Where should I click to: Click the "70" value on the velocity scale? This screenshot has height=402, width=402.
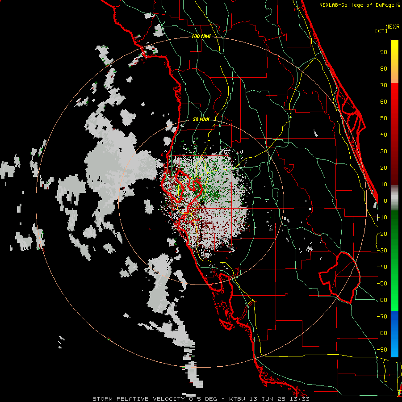point(384,85)
